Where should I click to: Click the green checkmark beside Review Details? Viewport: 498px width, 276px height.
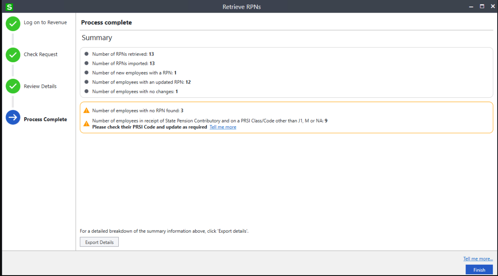pyautogui.click(x=13, y=86)
